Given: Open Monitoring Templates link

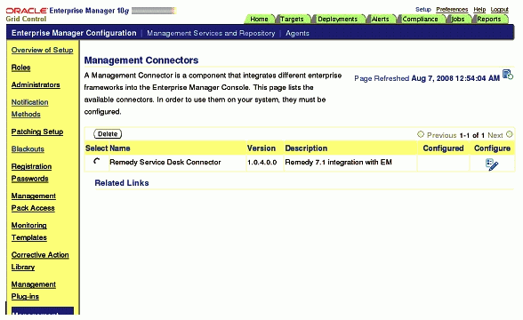Looking at the screenshot, I should coord(29,231).
